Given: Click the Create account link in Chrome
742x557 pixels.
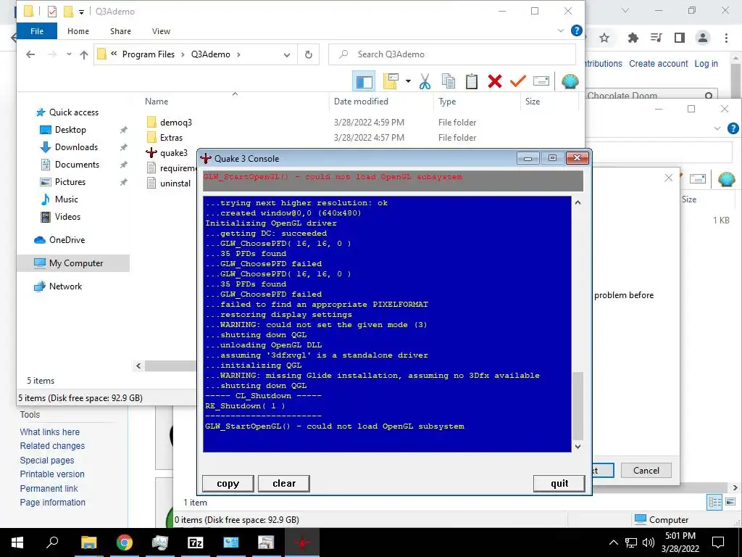Looking at the screenshot, I should click(658, 64).
